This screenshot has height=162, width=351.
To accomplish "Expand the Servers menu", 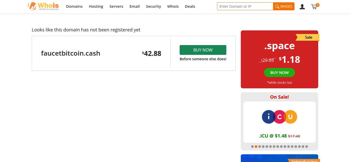I will click(x=116, y=6).
